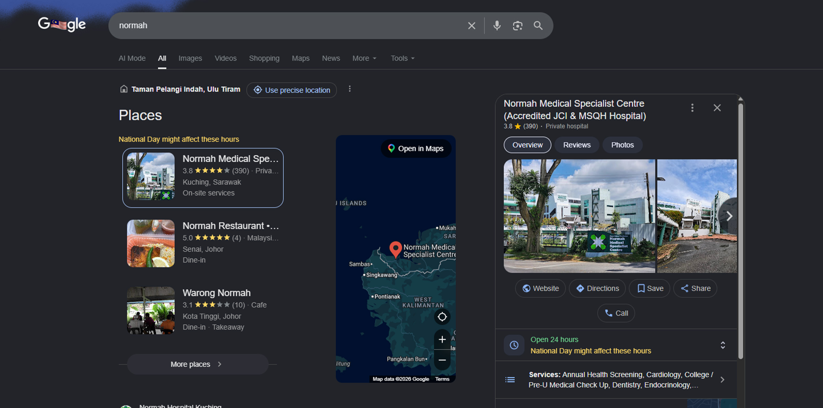This screenshot has width=823, height=408.
Task: Open the knowledge panel three-dot menu
Action: (692, 108)
